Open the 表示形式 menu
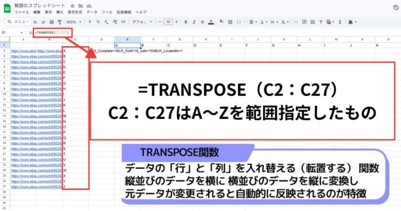The width and height of the screenshot is (401, 211). click(75, 12)
